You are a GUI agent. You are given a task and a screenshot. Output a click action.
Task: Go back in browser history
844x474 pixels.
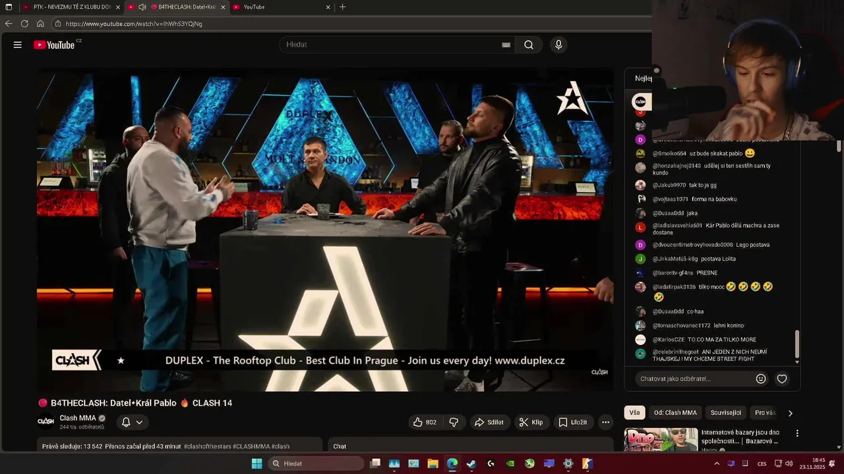pyautogui.click(x=9, y=24)
